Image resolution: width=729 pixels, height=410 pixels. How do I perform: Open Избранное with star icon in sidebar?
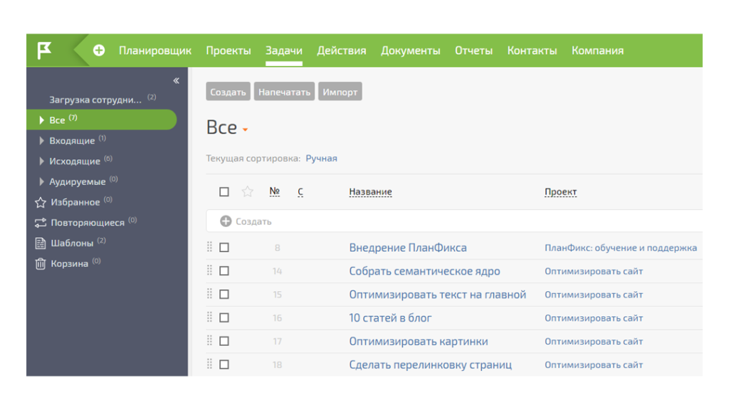pyautogui.click(x=41, y=202)
